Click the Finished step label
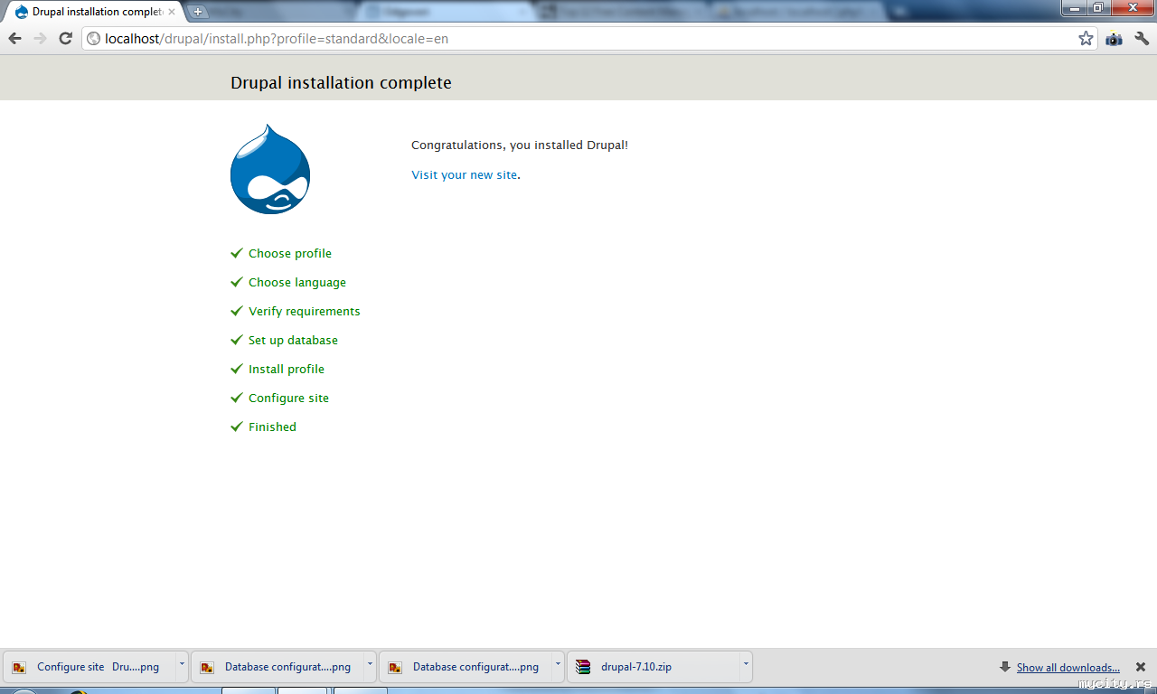 click(272, 427)
